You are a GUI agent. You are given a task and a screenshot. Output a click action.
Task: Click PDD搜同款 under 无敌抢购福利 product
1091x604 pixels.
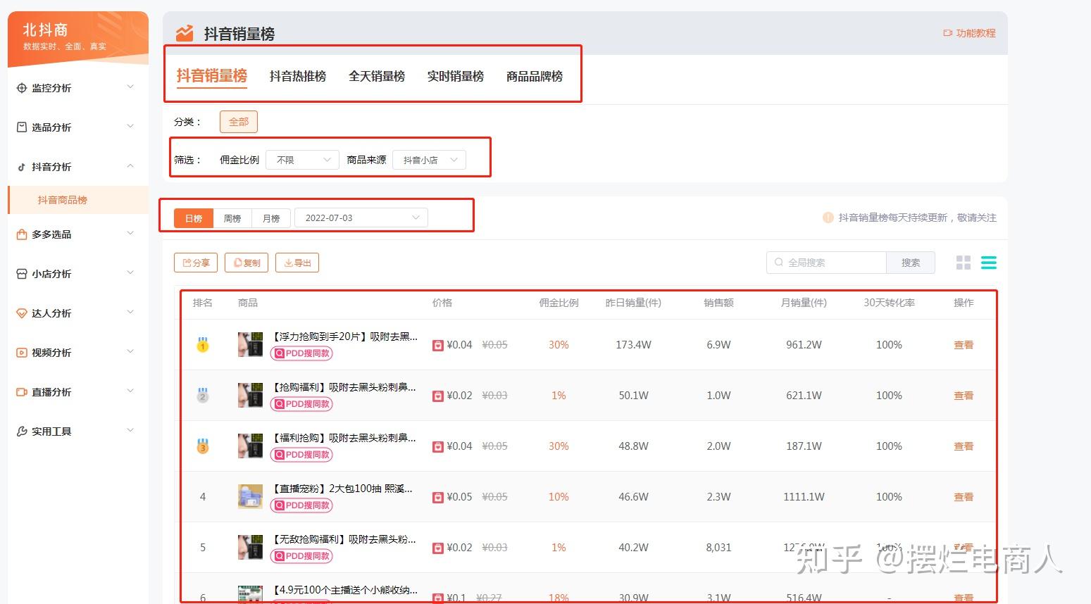click(301, 556)
